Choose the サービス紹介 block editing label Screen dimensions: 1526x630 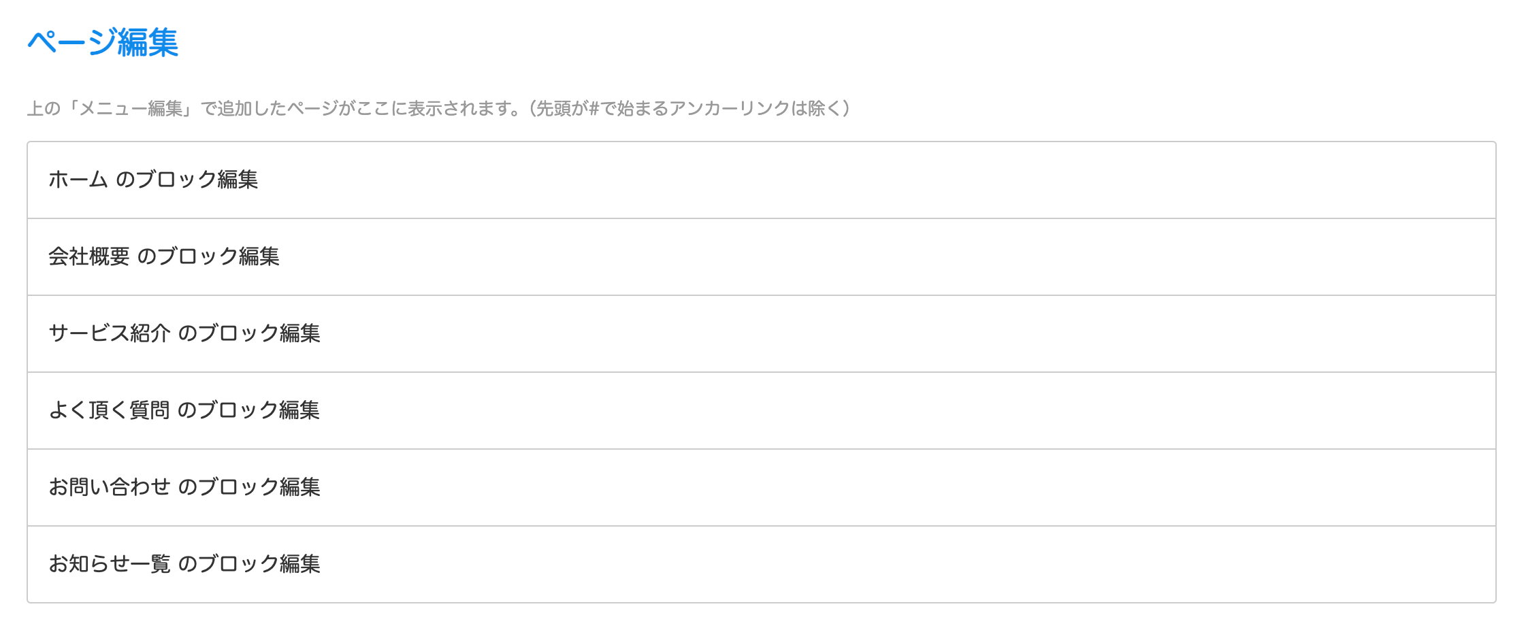click(184, 333)
